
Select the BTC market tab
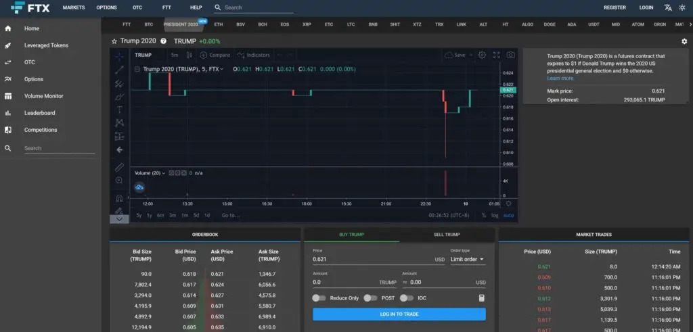(x=148, y=24)
